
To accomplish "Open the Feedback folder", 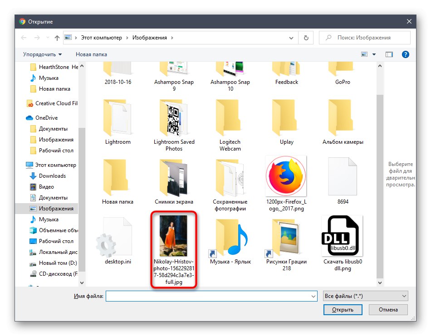I will pos(286,73).
